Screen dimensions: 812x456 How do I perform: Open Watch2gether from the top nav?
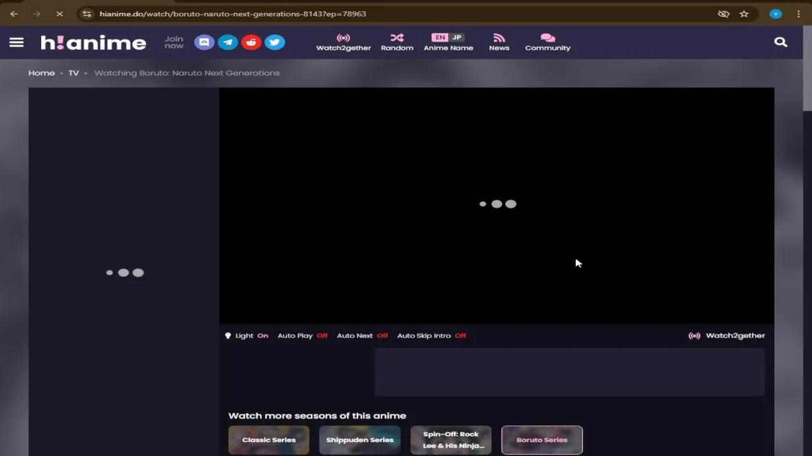pyautogui.click(x=343, y=42)
